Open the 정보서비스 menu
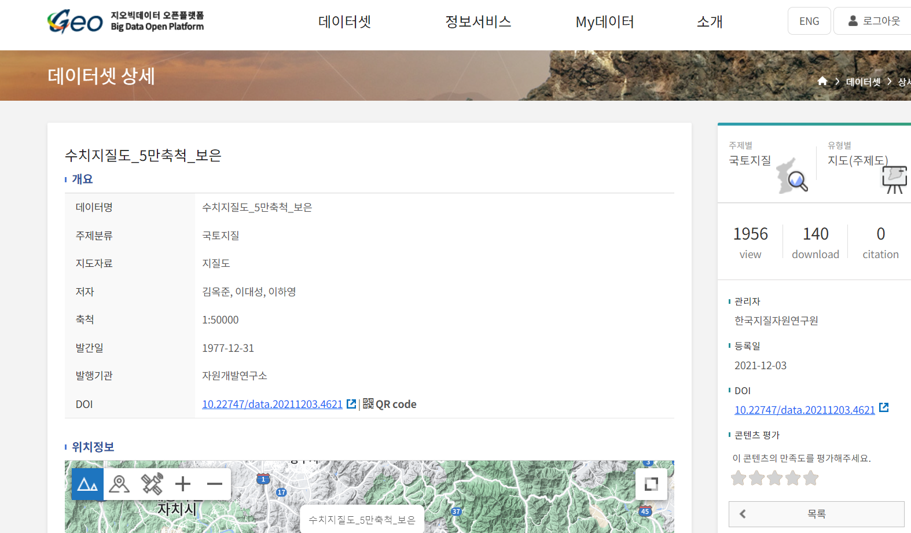Screen dimensions: 911x533 coord(478,22)
